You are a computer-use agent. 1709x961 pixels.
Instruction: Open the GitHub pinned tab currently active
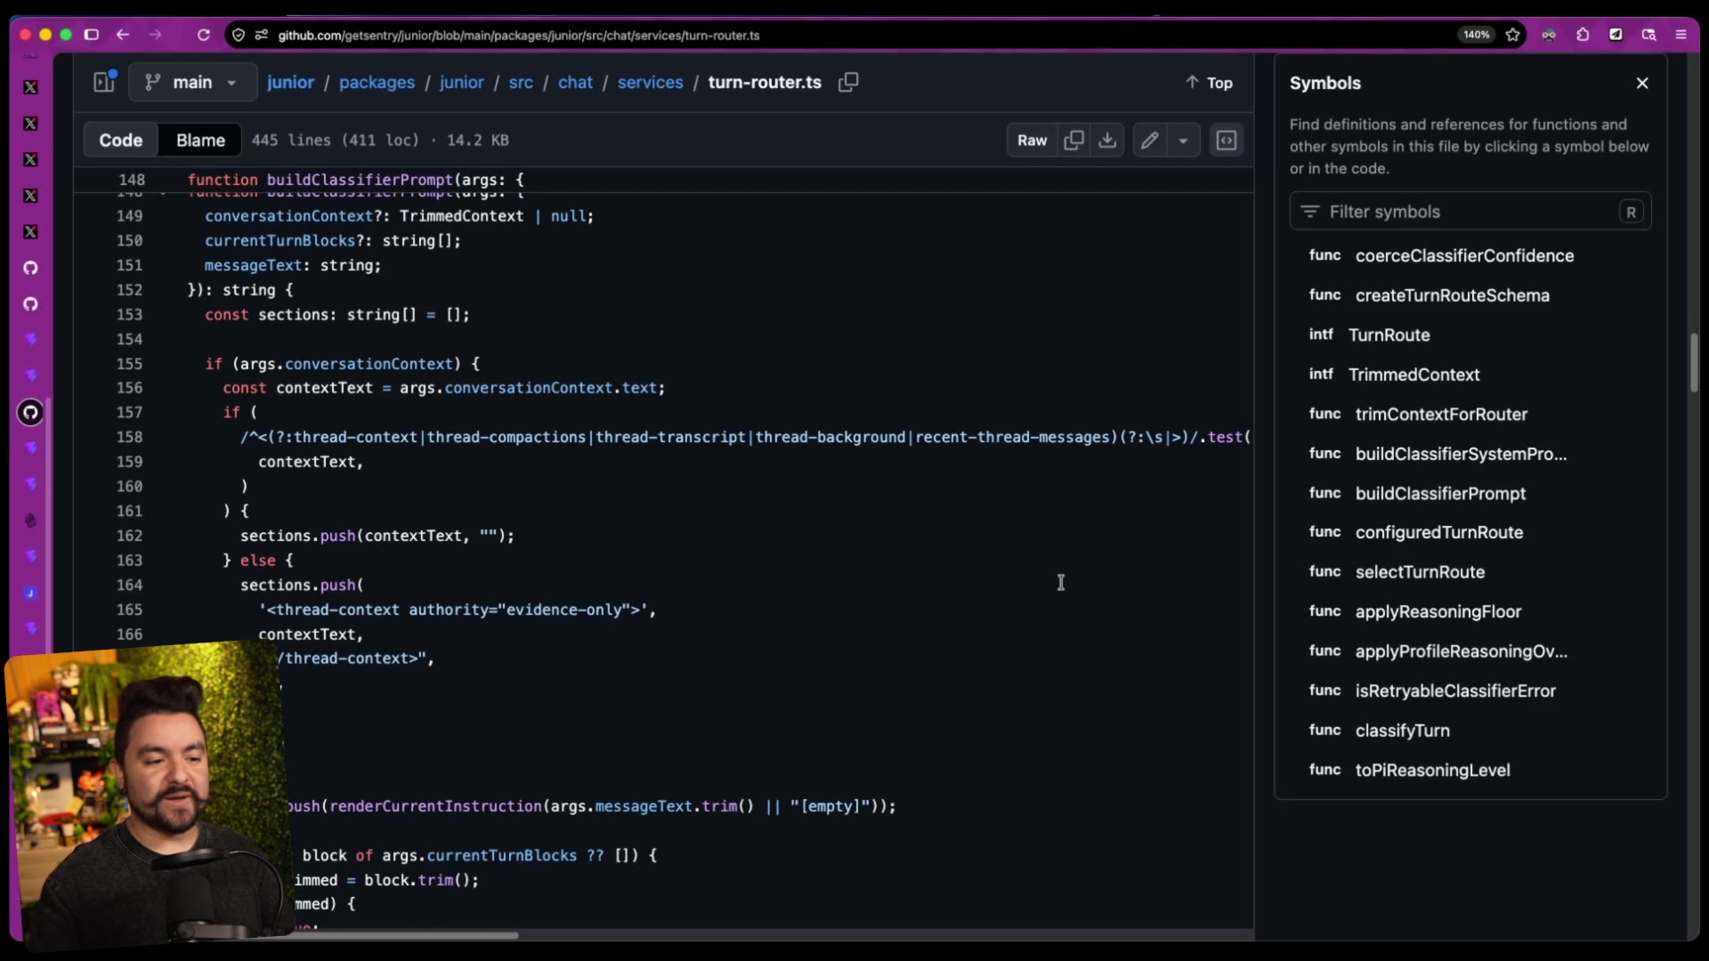[x=30, y=413]
